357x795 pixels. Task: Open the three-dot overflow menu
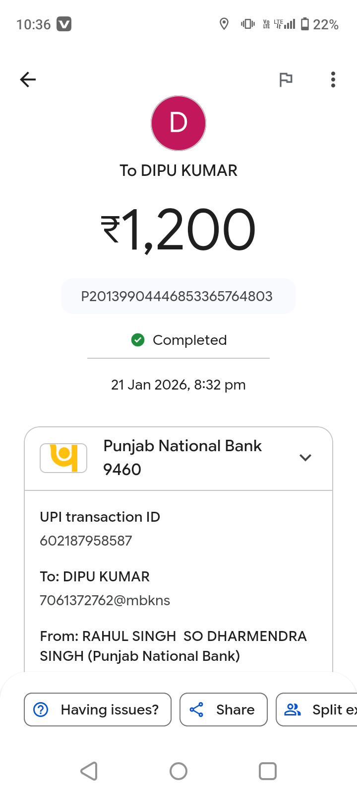point(333,79)
